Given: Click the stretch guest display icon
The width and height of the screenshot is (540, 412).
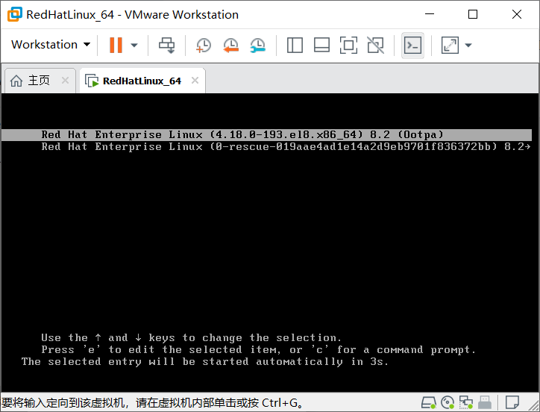Looking at the screenshot, I should pos(450,46).
